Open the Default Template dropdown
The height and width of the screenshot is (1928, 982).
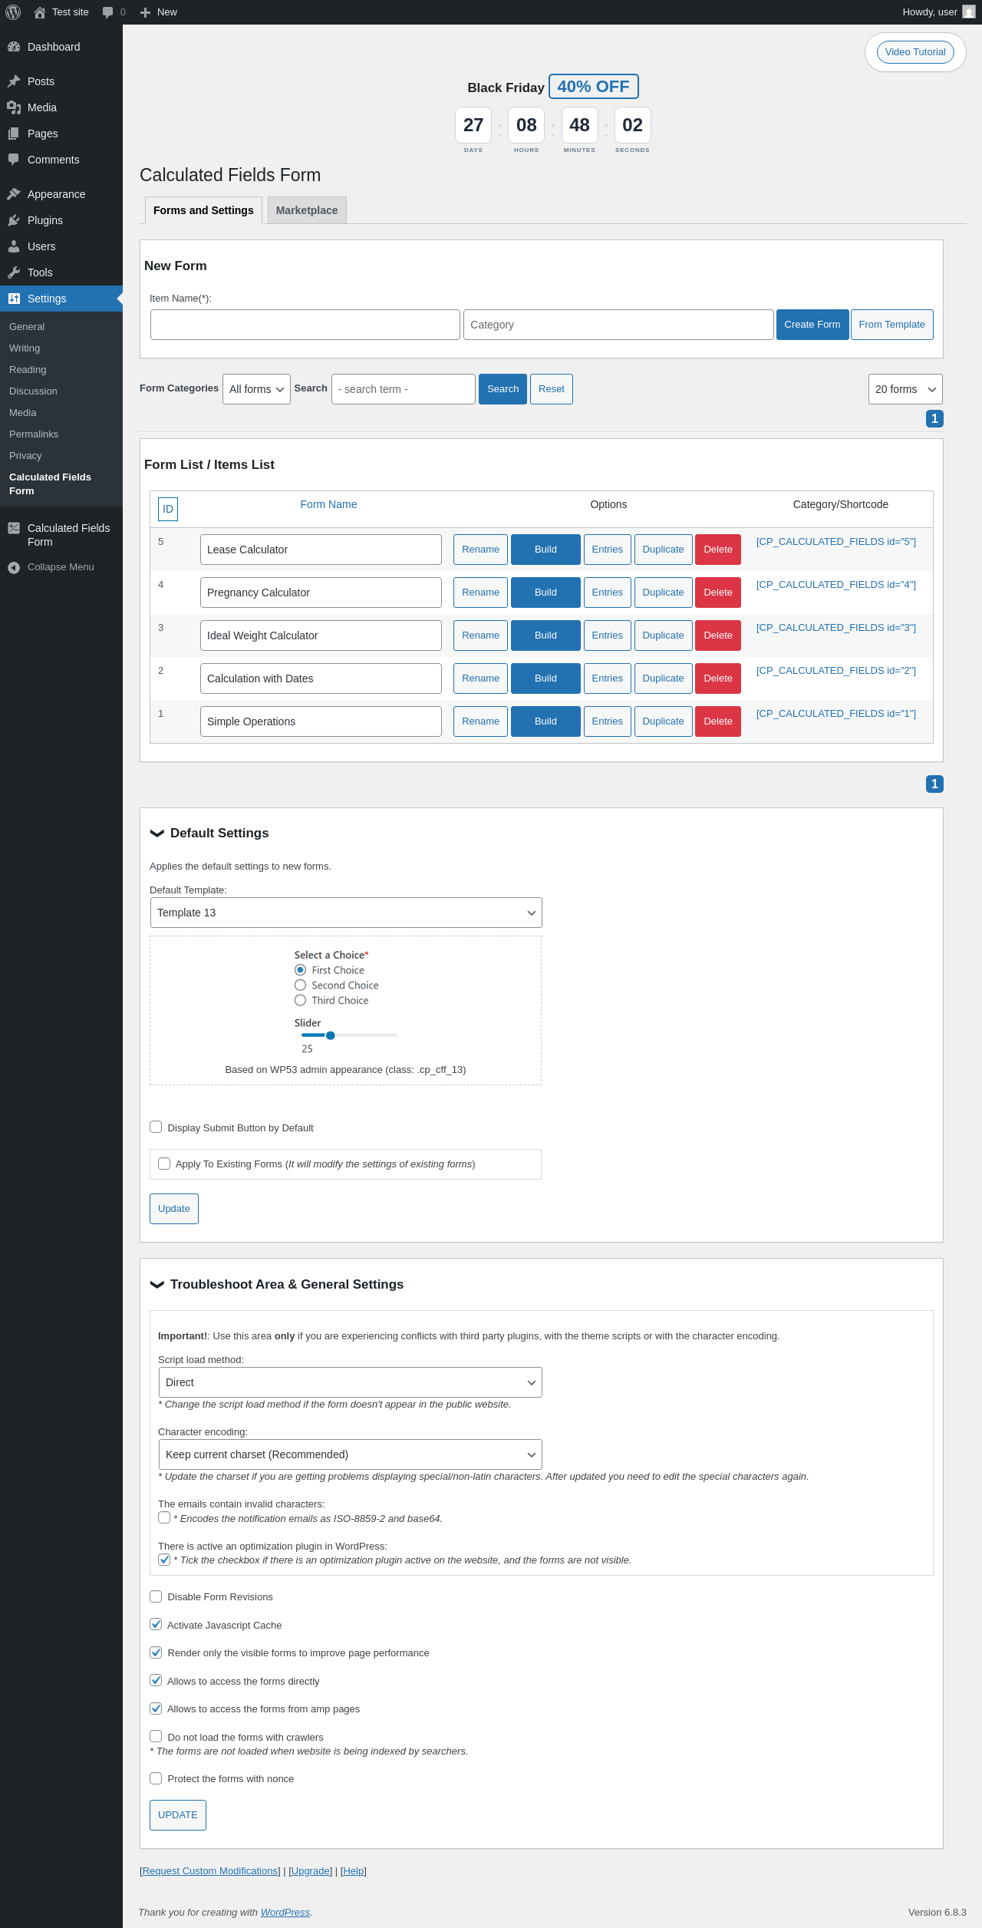346,913
